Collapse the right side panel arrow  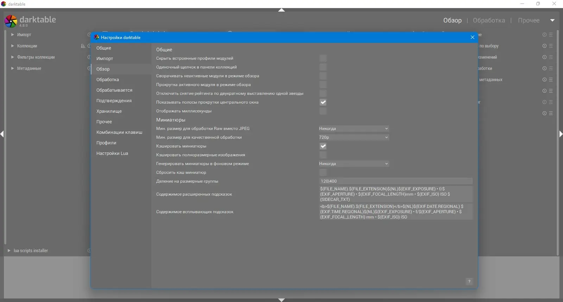(561, 134)
